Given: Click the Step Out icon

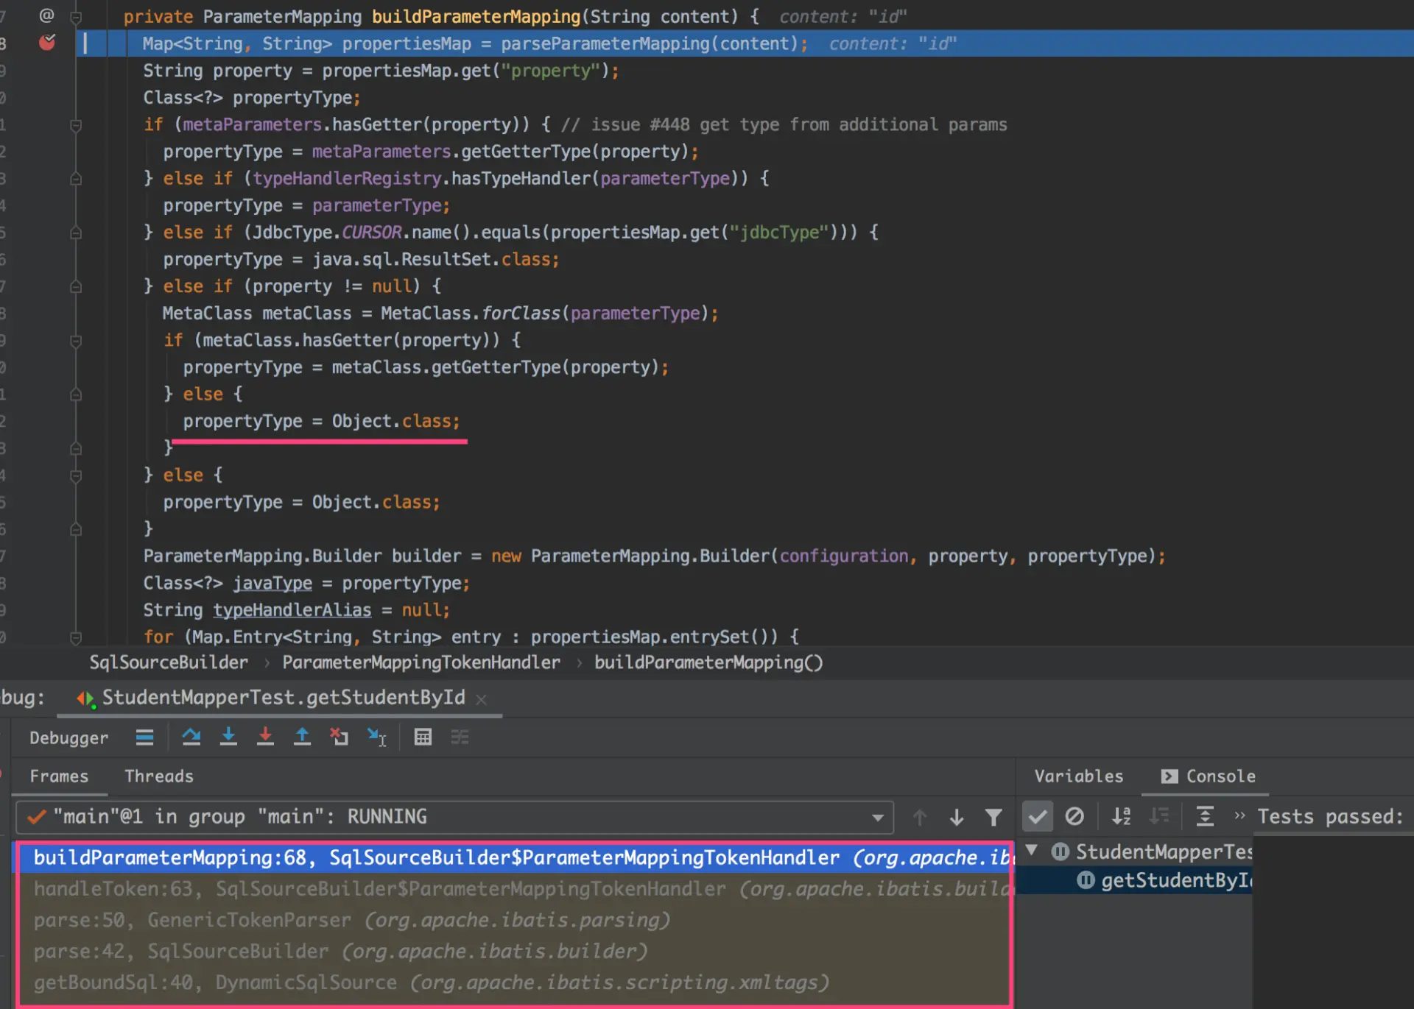Looking at the screenshot, I should coord(302,737).
